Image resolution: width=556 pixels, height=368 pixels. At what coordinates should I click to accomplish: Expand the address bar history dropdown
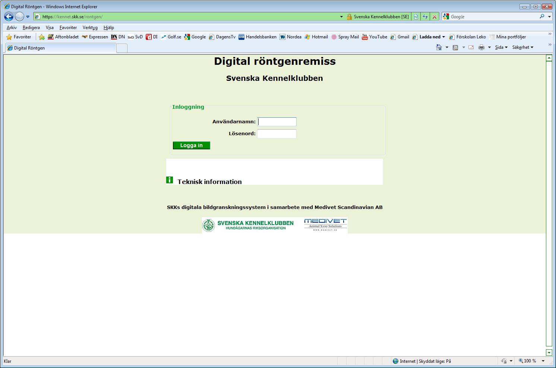(341, 17)
